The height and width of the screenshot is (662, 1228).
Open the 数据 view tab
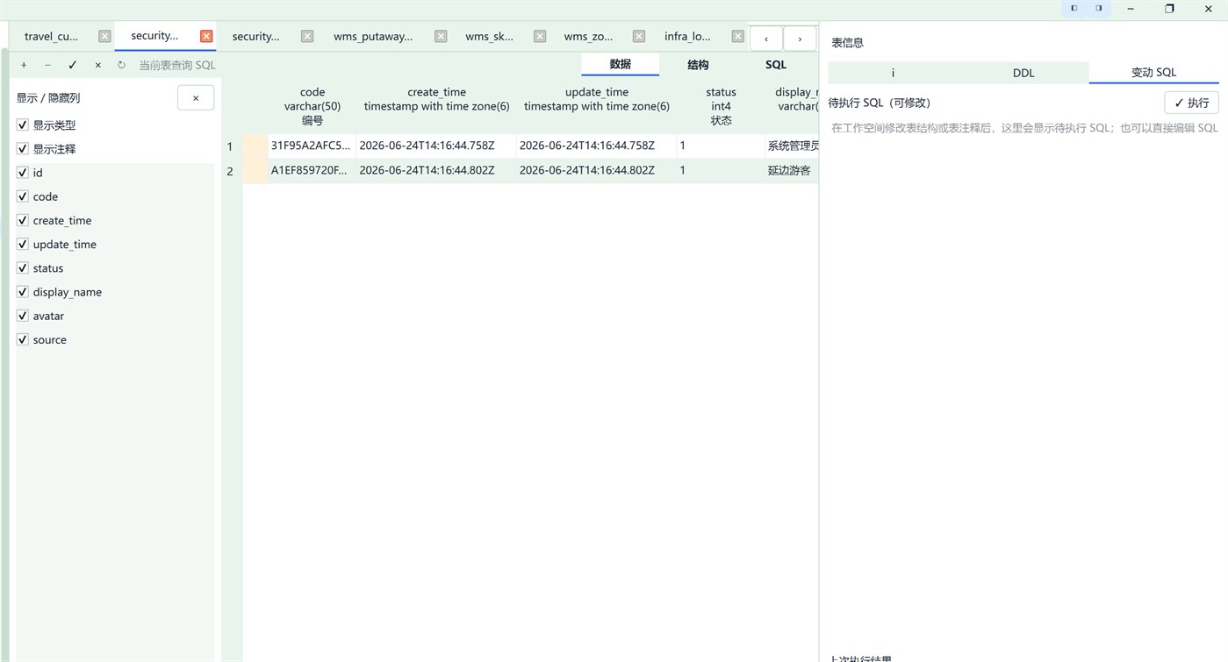click(x=621, y=64)
